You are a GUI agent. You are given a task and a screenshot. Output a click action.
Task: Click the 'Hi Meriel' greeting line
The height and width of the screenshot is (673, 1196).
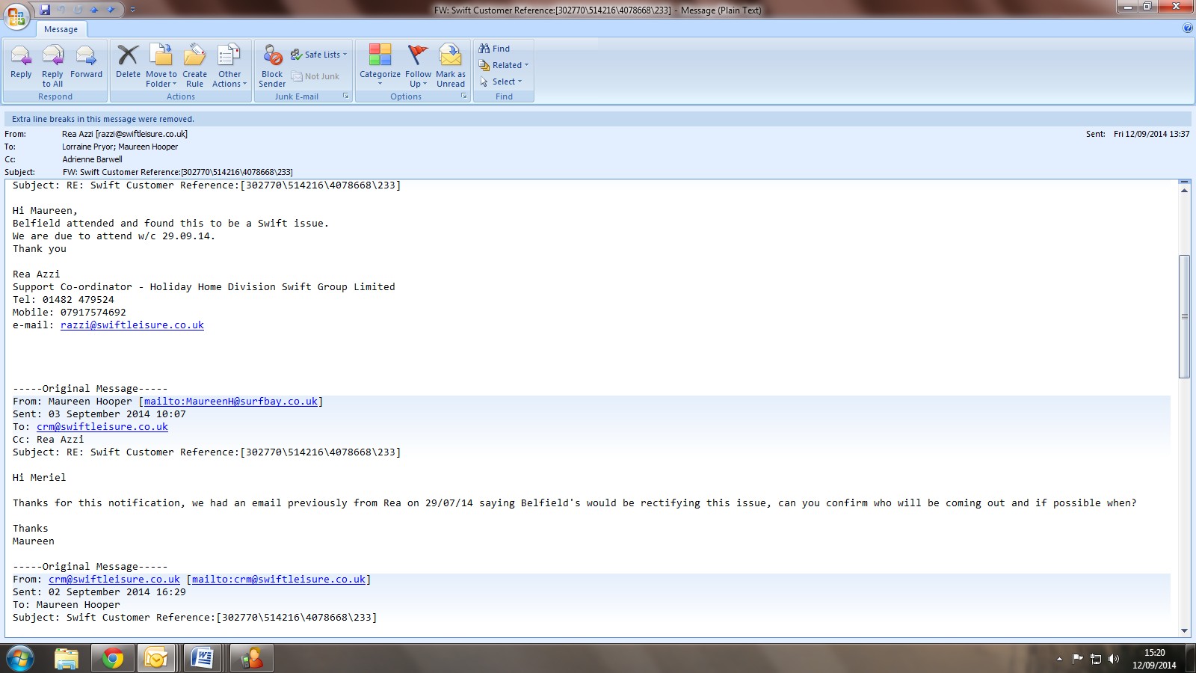[x=40, y=478]
